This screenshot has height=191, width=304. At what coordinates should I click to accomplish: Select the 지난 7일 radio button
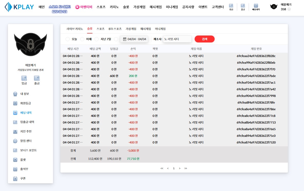pyautogui.click(x=97, y=39)
